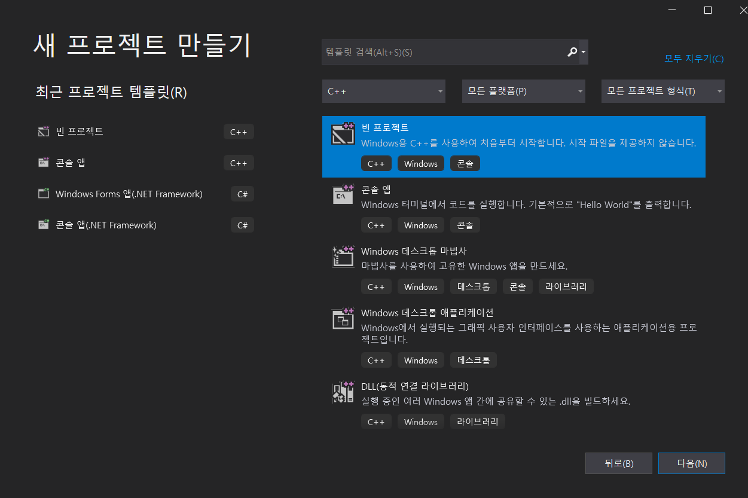Select the DLL(동적 연결 라이브러리) template title
This screenshot has height=498, width=748.
(x=415, y=386)
